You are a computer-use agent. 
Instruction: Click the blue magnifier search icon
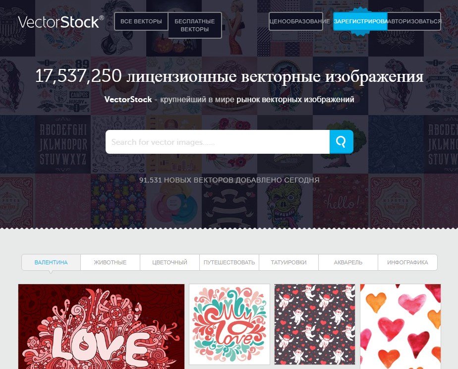point(341,142)
